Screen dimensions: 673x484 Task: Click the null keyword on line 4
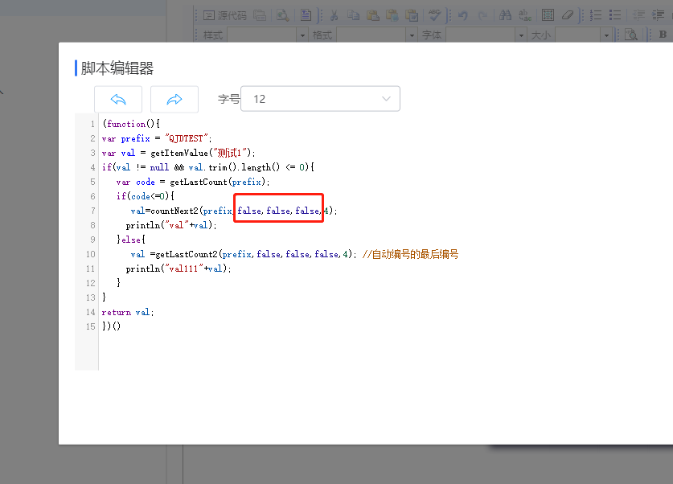click(x=159, y=167)
